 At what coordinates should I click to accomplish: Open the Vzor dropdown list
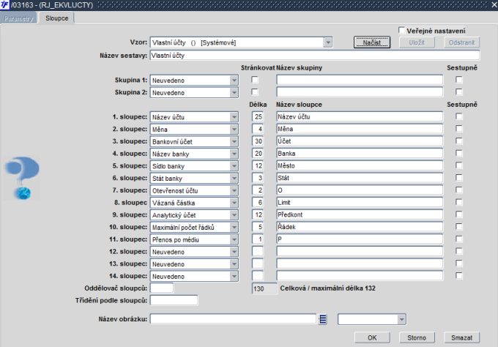328,42
